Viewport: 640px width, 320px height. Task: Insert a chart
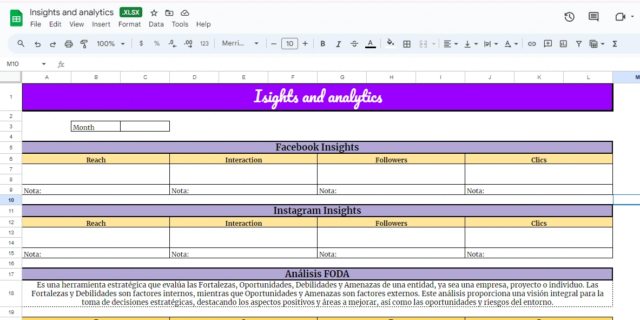click(x=563, y=44)
